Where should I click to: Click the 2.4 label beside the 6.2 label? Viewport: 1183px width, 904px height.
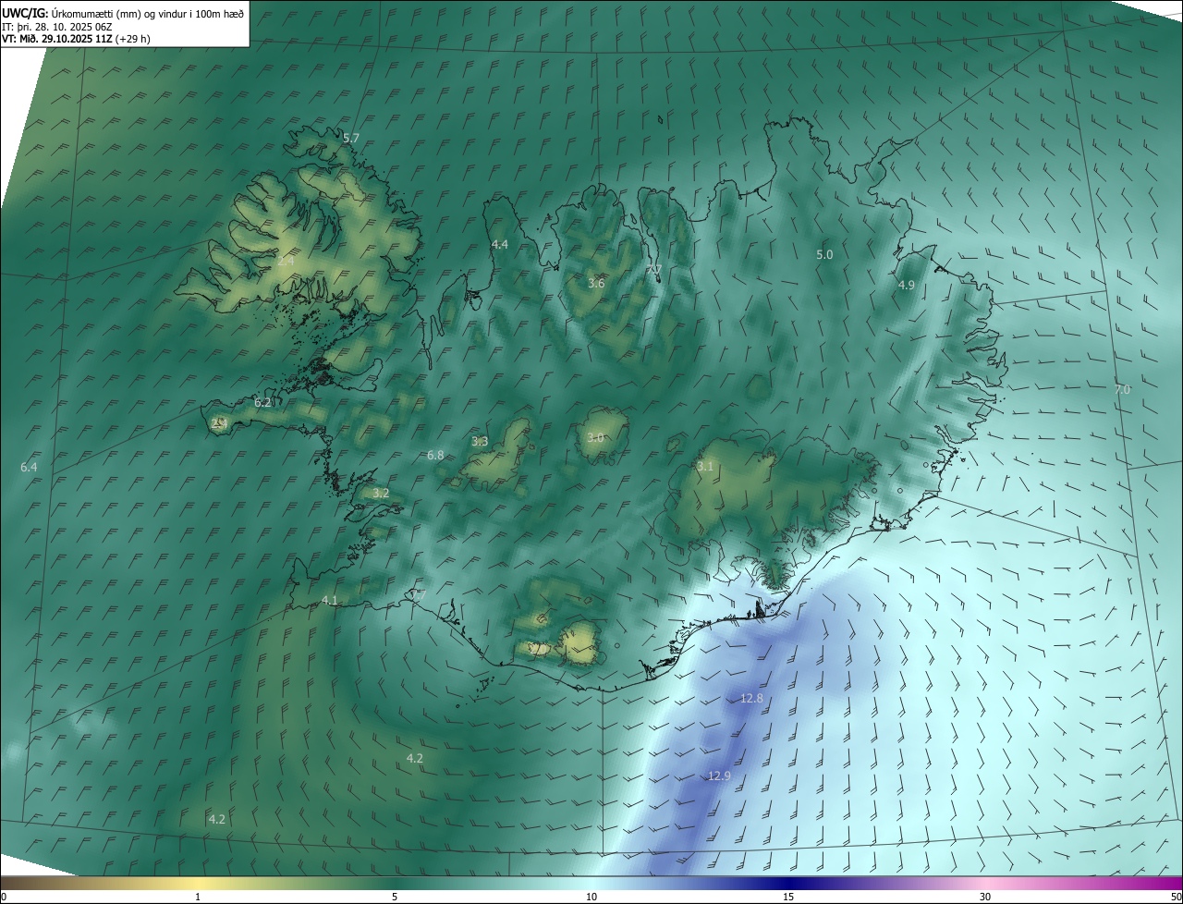point(219,423)
